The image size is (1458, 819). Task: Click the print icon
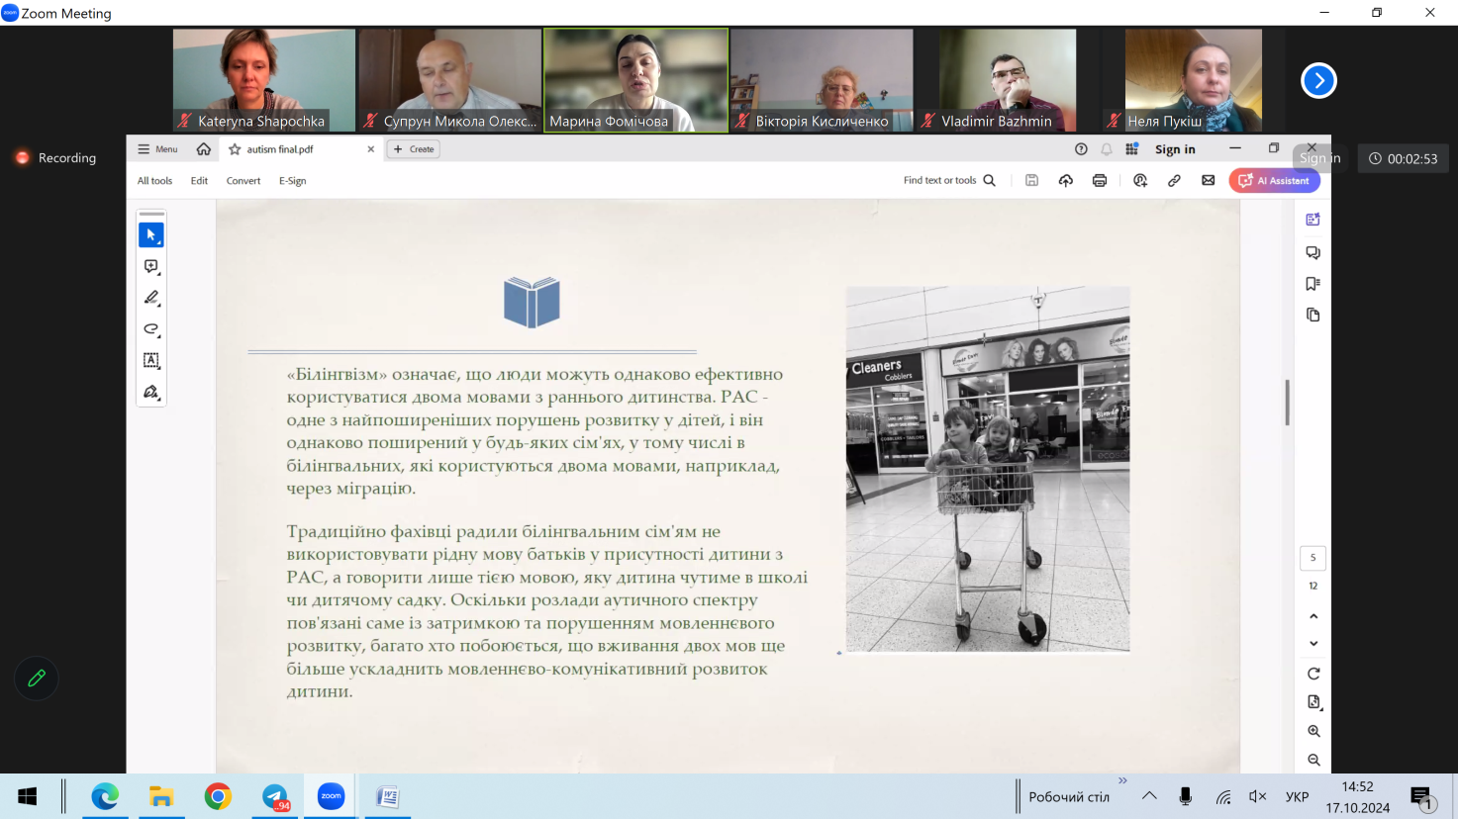pos(1099,181)
